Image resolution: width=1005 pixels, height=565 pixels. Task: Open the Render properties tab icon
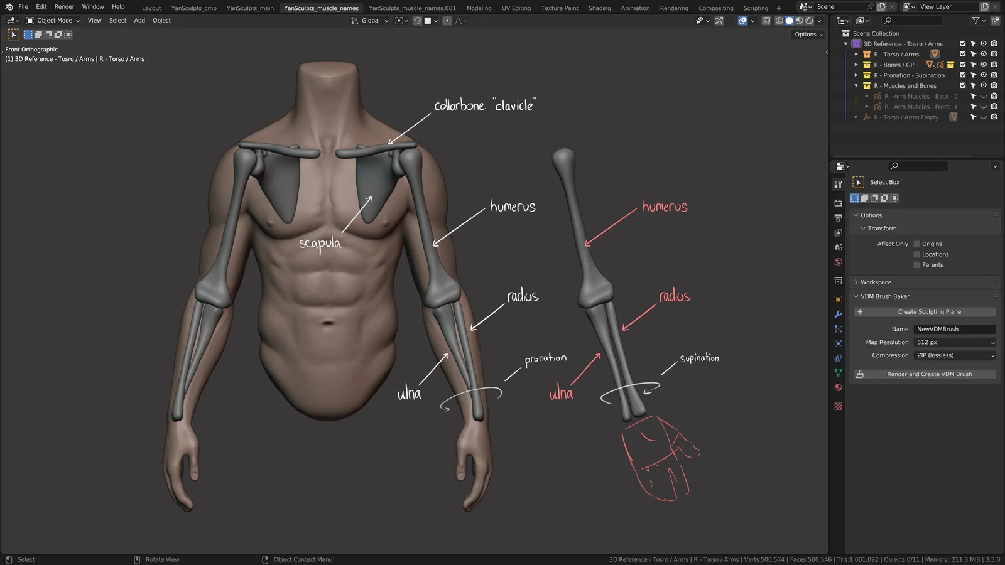[x=838, y=202]
